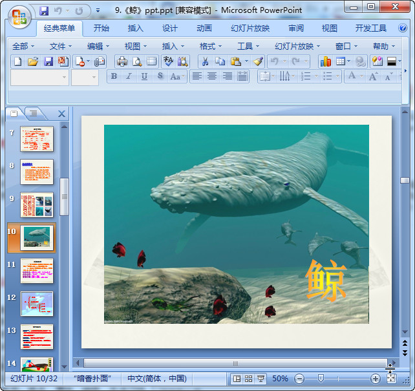Create a new blank presentation icon

coord(17,61)
